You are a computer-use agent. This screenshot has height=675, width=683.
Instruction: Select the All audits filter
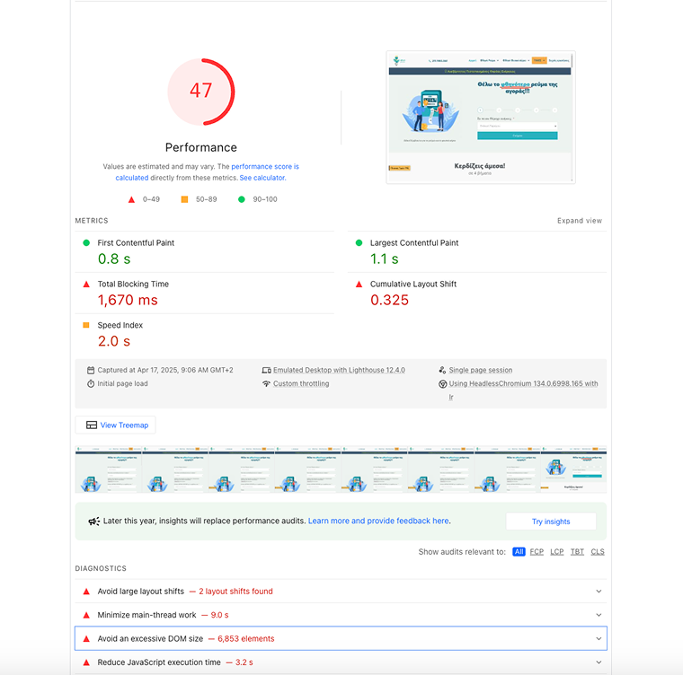pos(519,552)
